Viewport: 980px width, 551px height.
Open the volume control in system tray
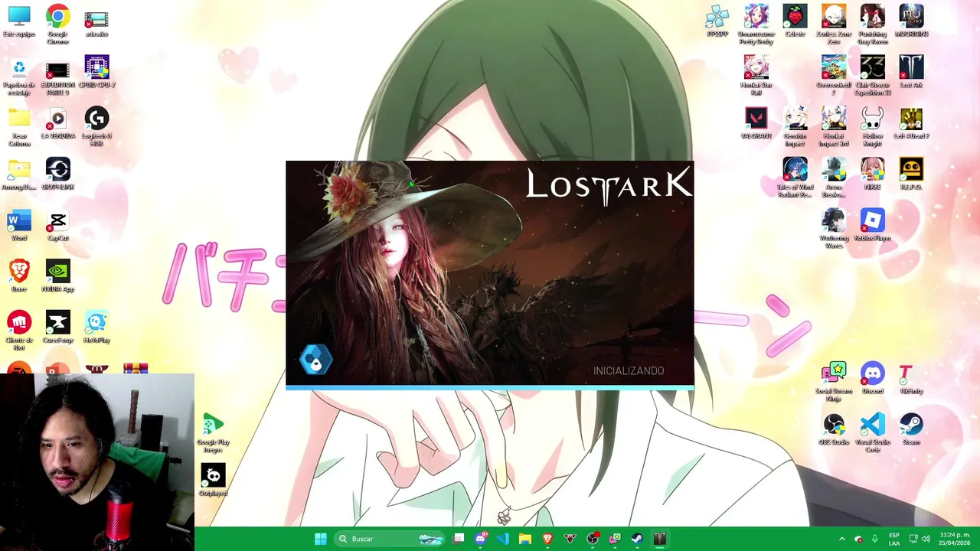(x=926, y=539)
